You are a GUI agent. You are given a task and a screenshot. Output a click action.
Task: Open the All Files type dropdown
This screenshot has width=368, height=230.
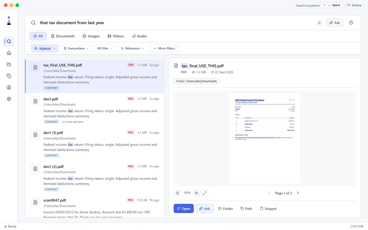click(x=105, y=48)
